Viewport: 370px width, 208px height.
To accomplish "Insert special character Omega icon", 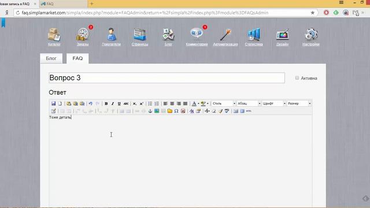I will click(x=176, y=111).
